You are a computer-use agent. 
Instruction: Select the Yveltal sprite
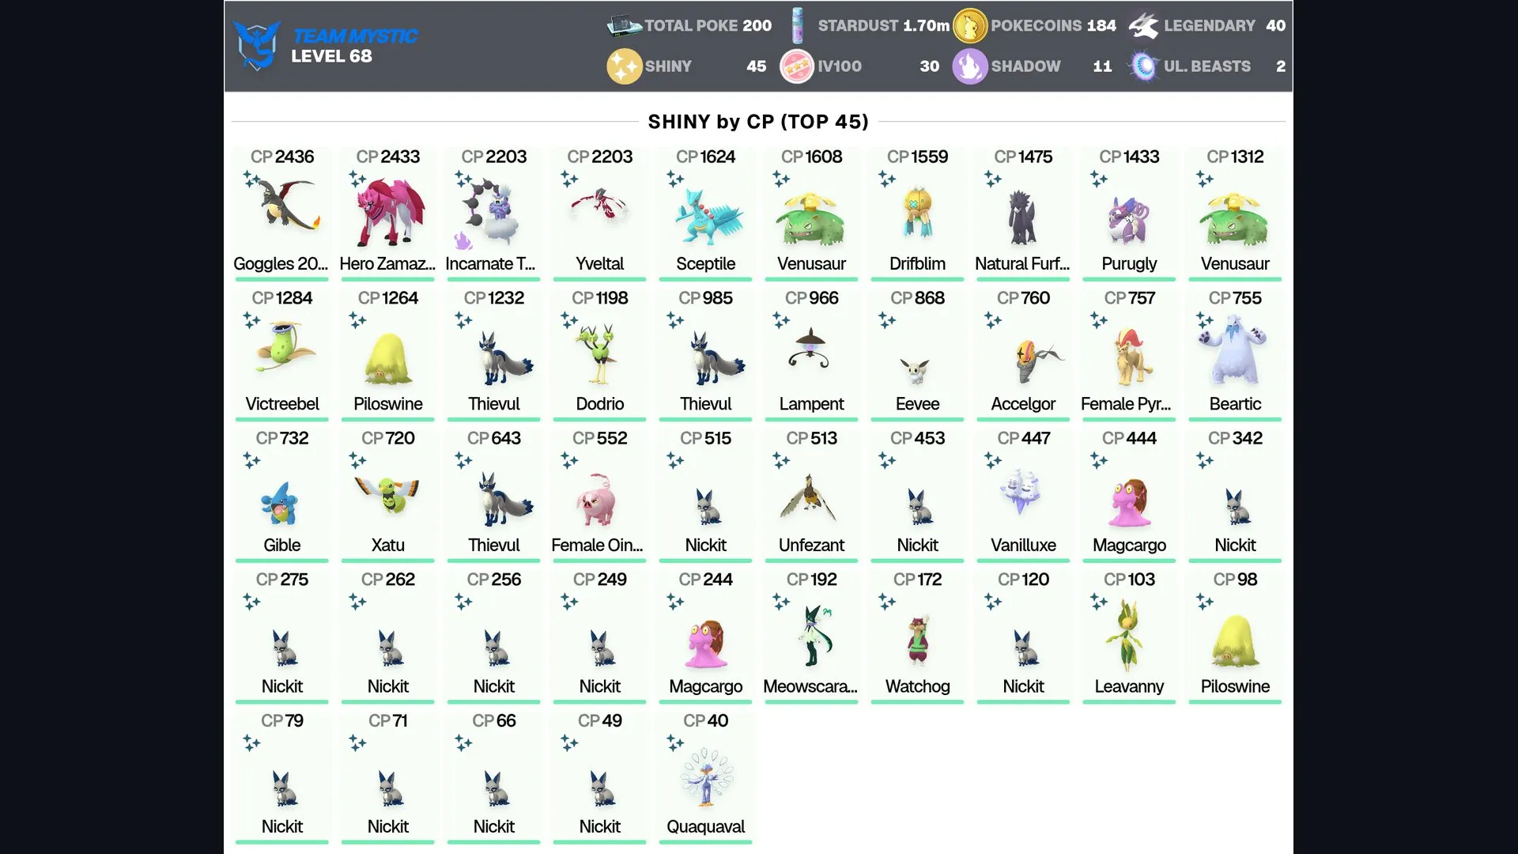tap(600, 207)
